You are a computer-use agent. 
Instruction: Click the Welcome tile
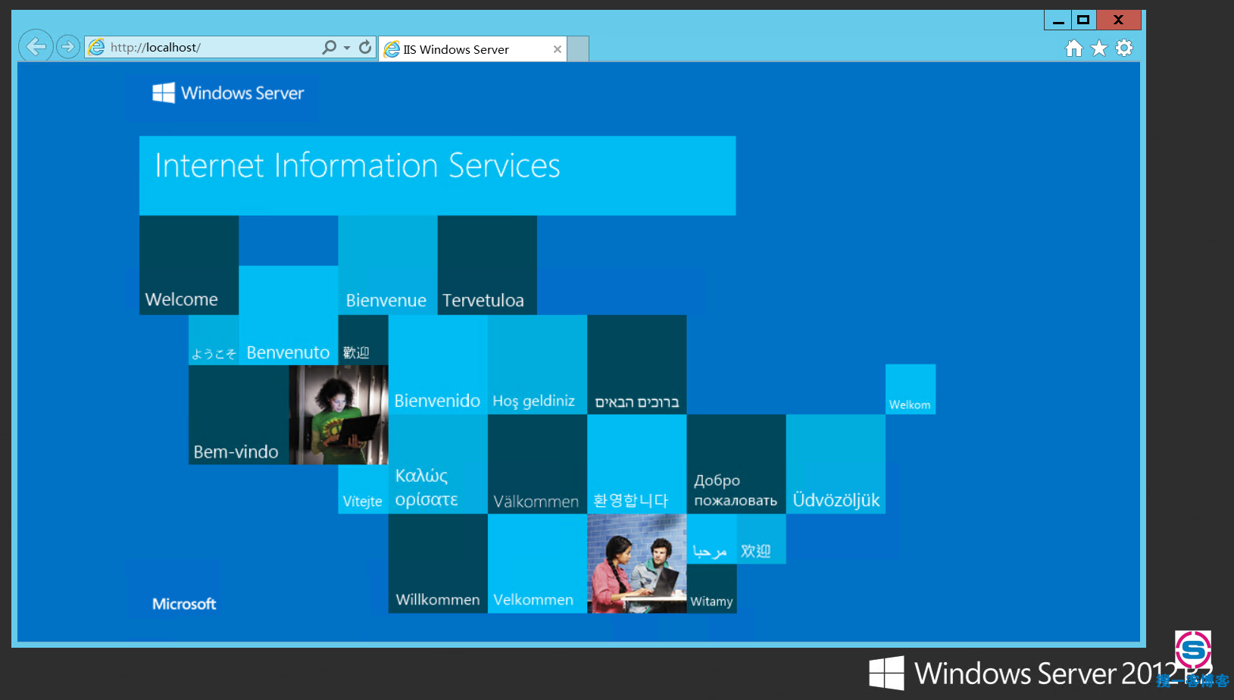pyautogui.click(x=189, y=265)
